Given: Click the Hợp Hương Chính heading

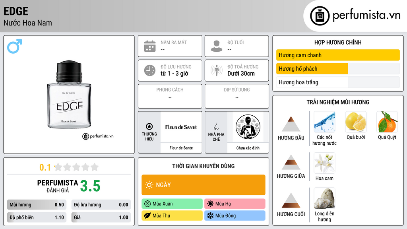Looking at the screenshot, I should 338,42.
